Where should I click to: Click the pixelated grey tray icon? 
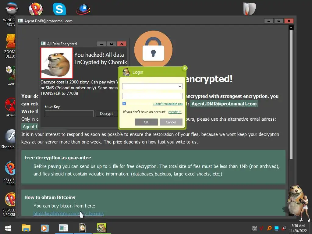tap(254, 228)
